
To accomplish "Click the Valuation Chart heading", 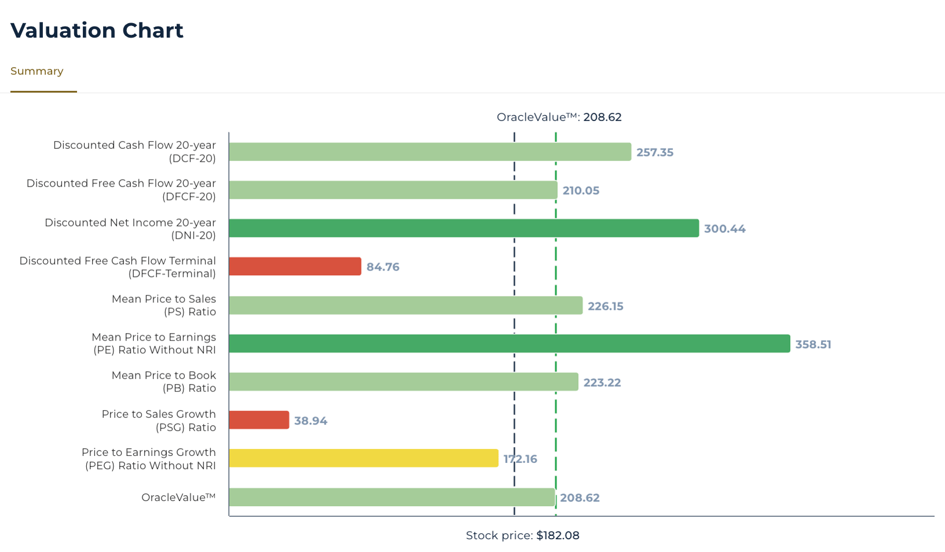I will tap(97, 30).
